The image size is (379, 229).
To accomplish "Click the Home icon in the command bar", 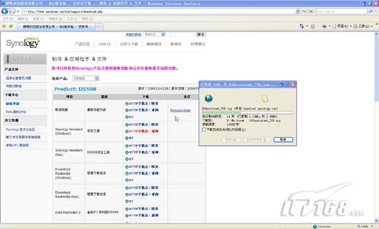I will click(301, 26).
